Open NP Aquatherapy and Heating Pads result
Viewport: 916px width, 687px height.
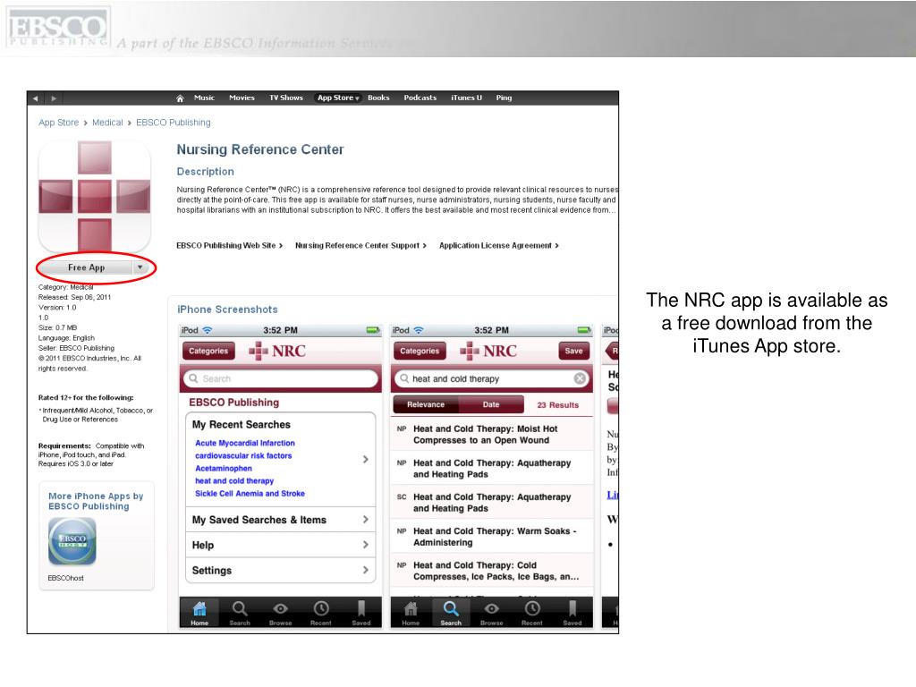point(491,468)
